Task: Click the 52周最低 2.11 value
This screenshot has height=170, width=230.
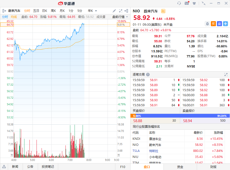Action: 159,66
